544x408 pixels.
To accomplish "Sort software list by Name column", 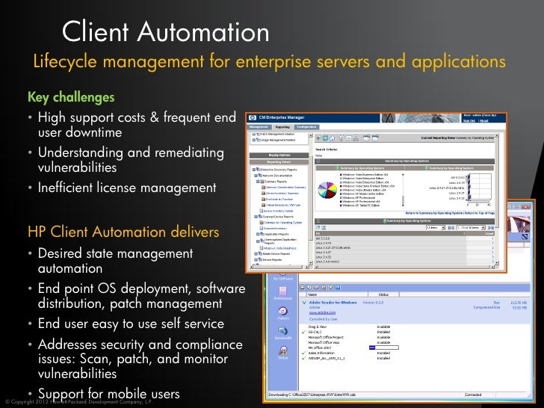I will tap(336, 294).
